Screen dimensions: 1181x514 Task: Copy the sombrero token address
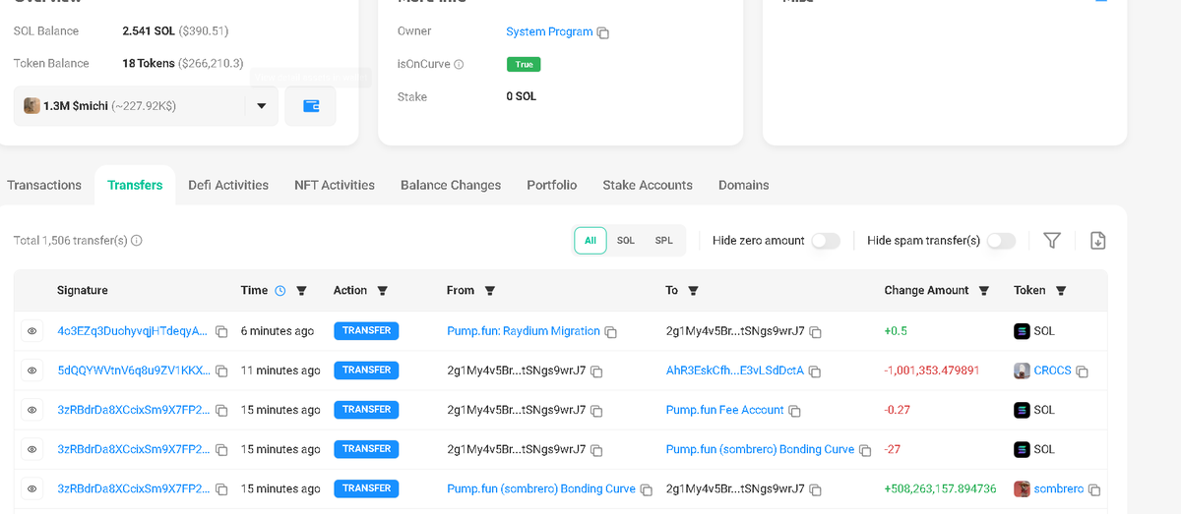pyautogui.click(x=1094, y=489)
